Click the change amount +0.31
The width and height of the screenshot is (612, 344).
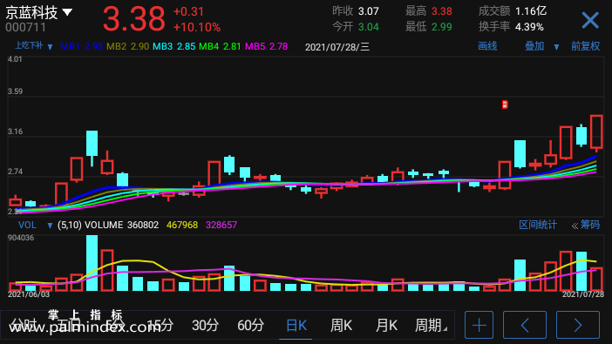(188, 11)
